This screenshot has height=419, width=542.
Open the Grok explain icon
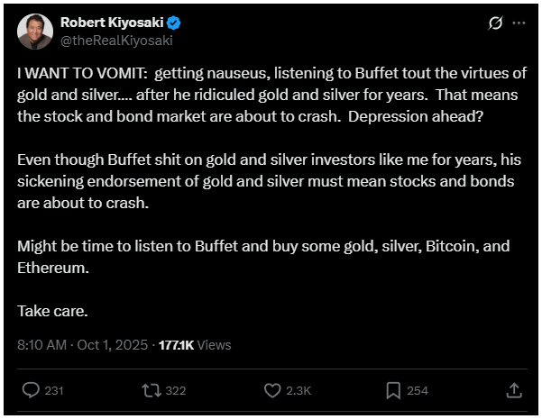pos(493,23)
